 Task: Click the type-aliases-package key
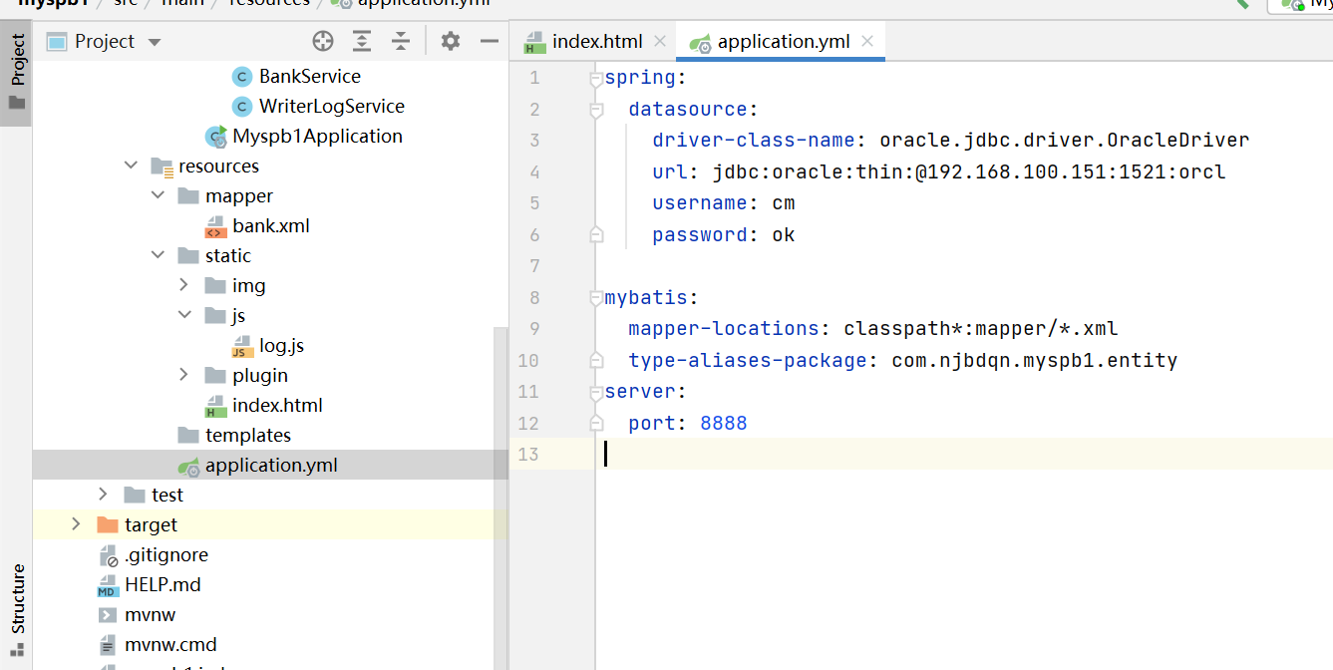748,360
